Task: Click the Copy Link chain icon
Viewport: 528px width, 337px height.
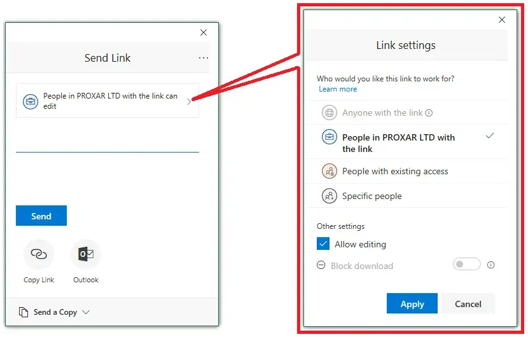Action: coord(39,254)
